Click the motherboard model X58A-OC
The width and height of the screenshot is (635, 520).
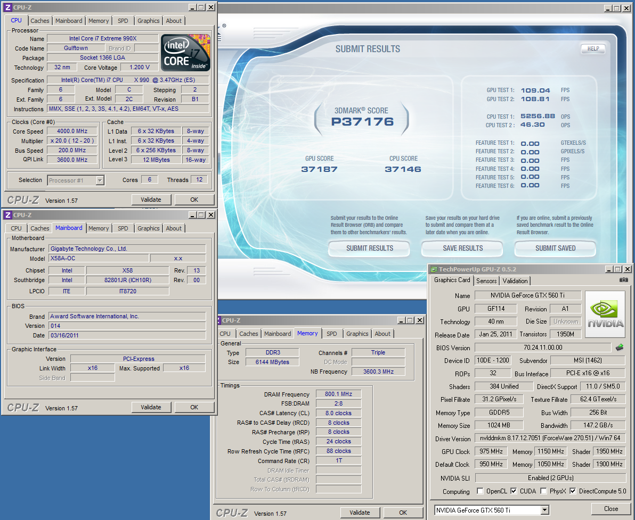[99, 258]
